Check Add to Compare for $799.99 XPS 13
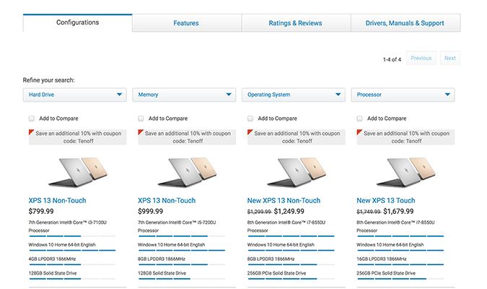Screen dimensions: 487x289 coord(31,118)
